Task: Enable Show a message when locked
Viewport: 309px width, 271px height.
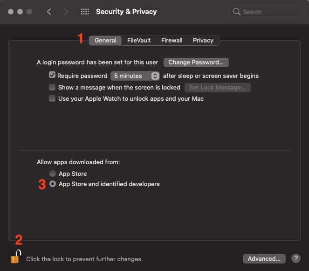Action: (52, 87)
